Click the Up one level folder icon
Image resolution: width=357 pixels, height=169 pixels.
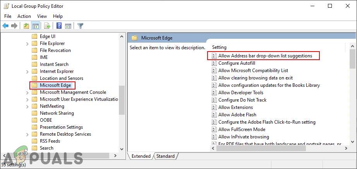click(x=26, y=26)
